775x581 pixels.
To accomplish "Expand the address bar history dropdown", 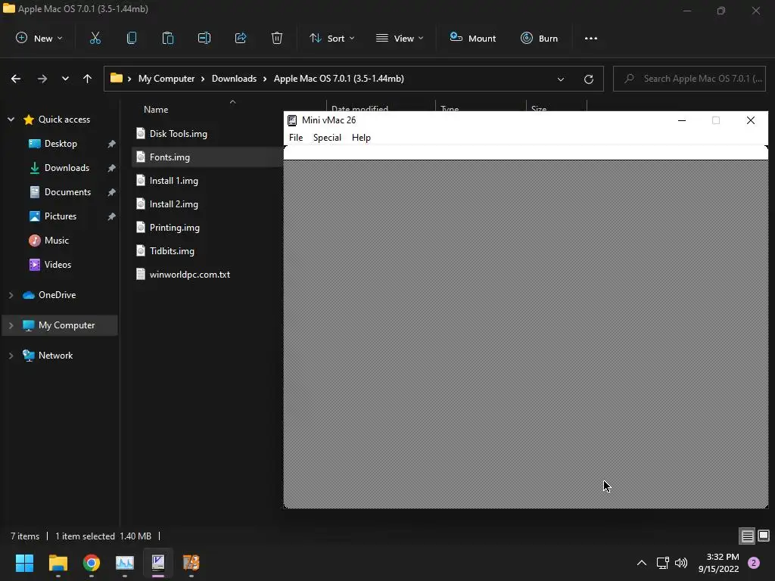I will (561, 79).
